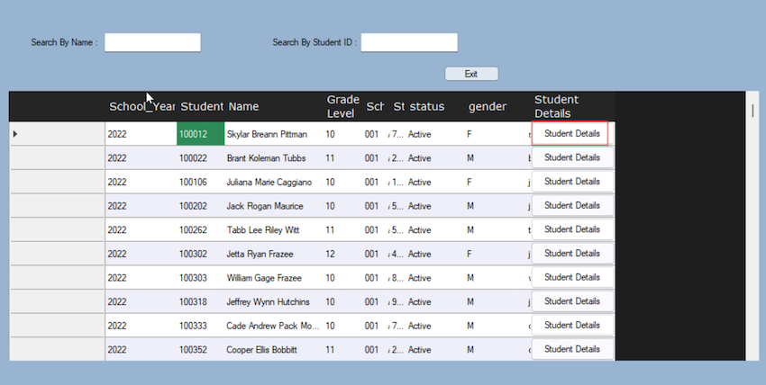View Student Details for Juliana Marie Caggiano
The image size is (766, 385).
[x=572, y=182]
